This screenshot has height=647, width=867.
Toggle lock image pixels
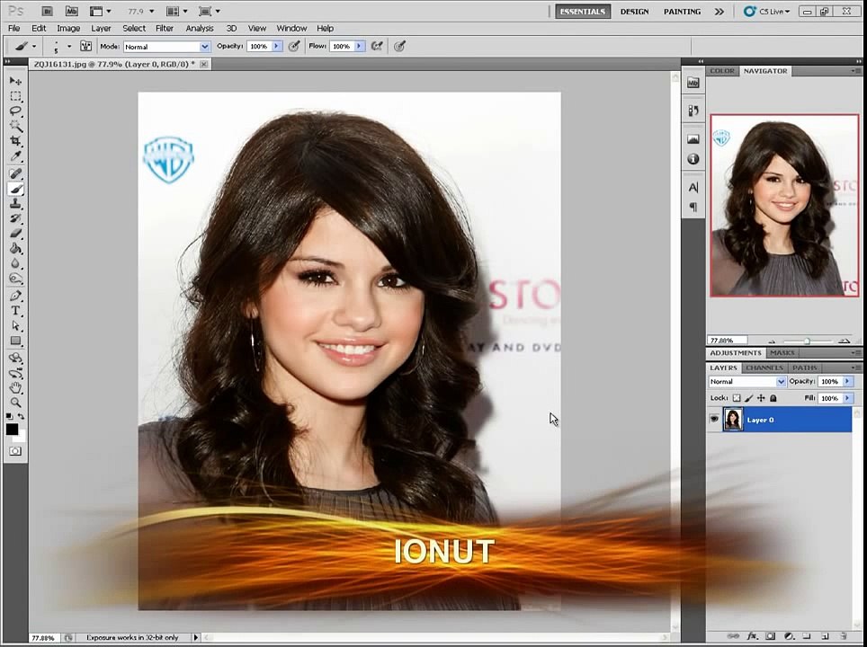pyautogui.click(x=748, y=398)
